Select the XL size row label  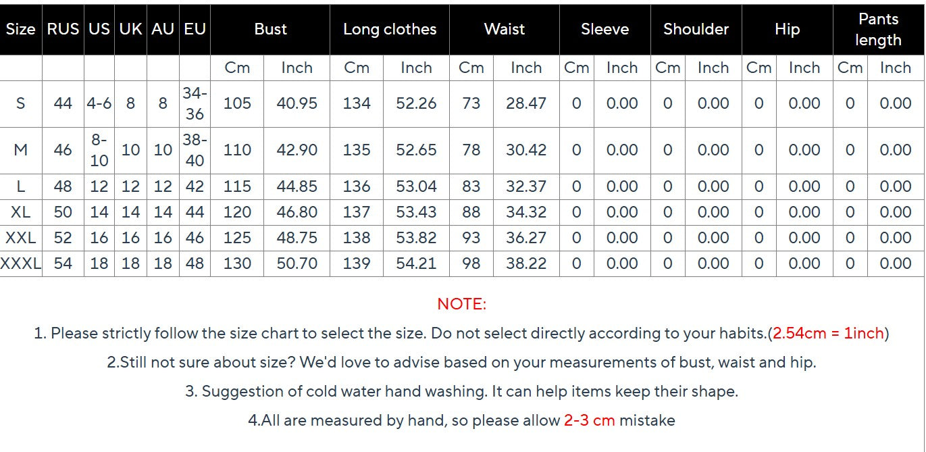[x=21, y=212]
